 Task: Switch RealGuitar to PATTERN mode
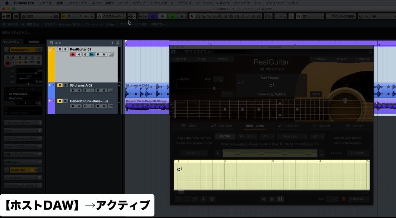coord(222,126)
